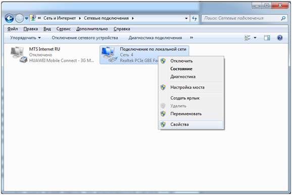
Task: Click shield icon next to 'Переименовать'
Action: (163, 114)
